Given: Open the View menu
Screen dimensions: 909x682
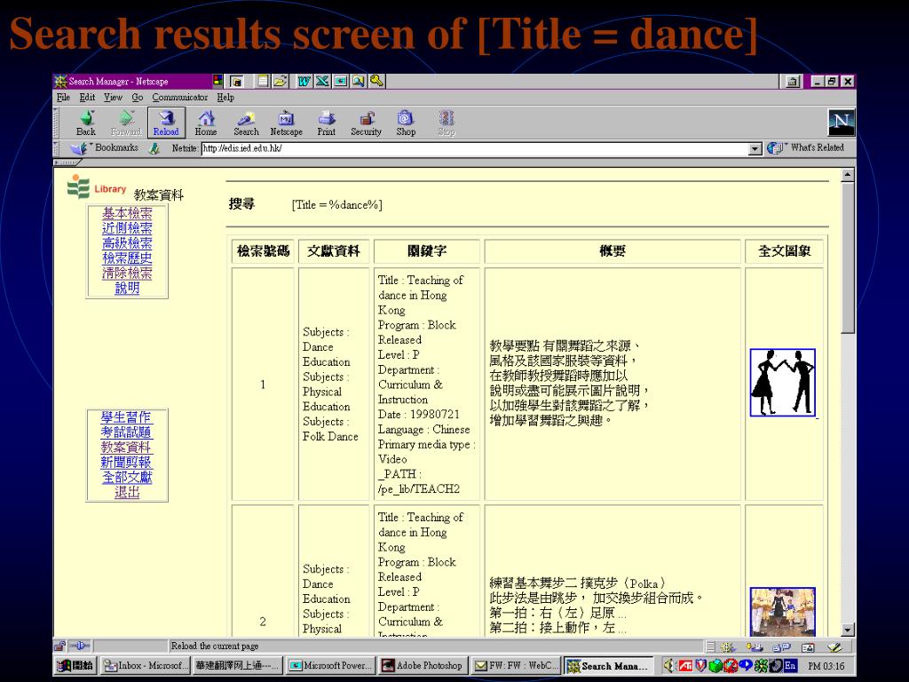Looking at the screenshot, I should point(113,98).
